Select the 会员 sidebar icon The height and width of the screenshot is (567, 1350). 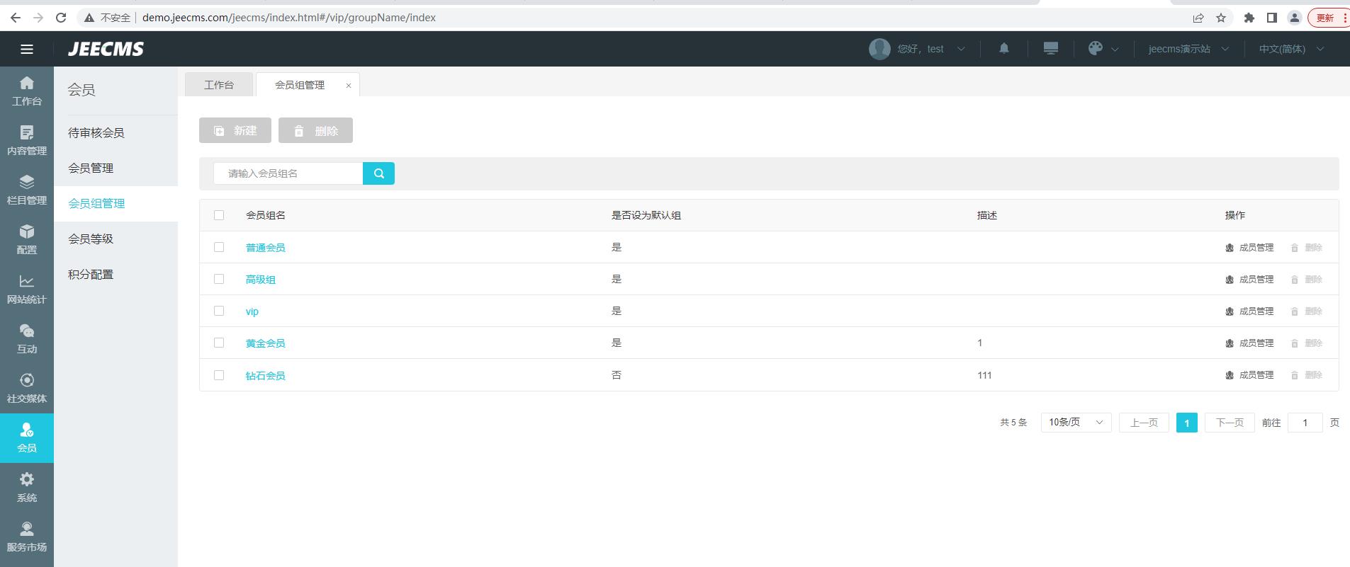27,438
